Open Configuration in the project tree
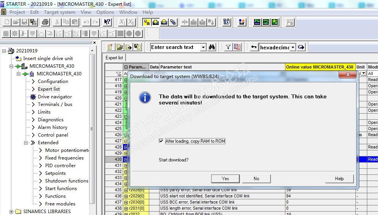 click(53, 81)
